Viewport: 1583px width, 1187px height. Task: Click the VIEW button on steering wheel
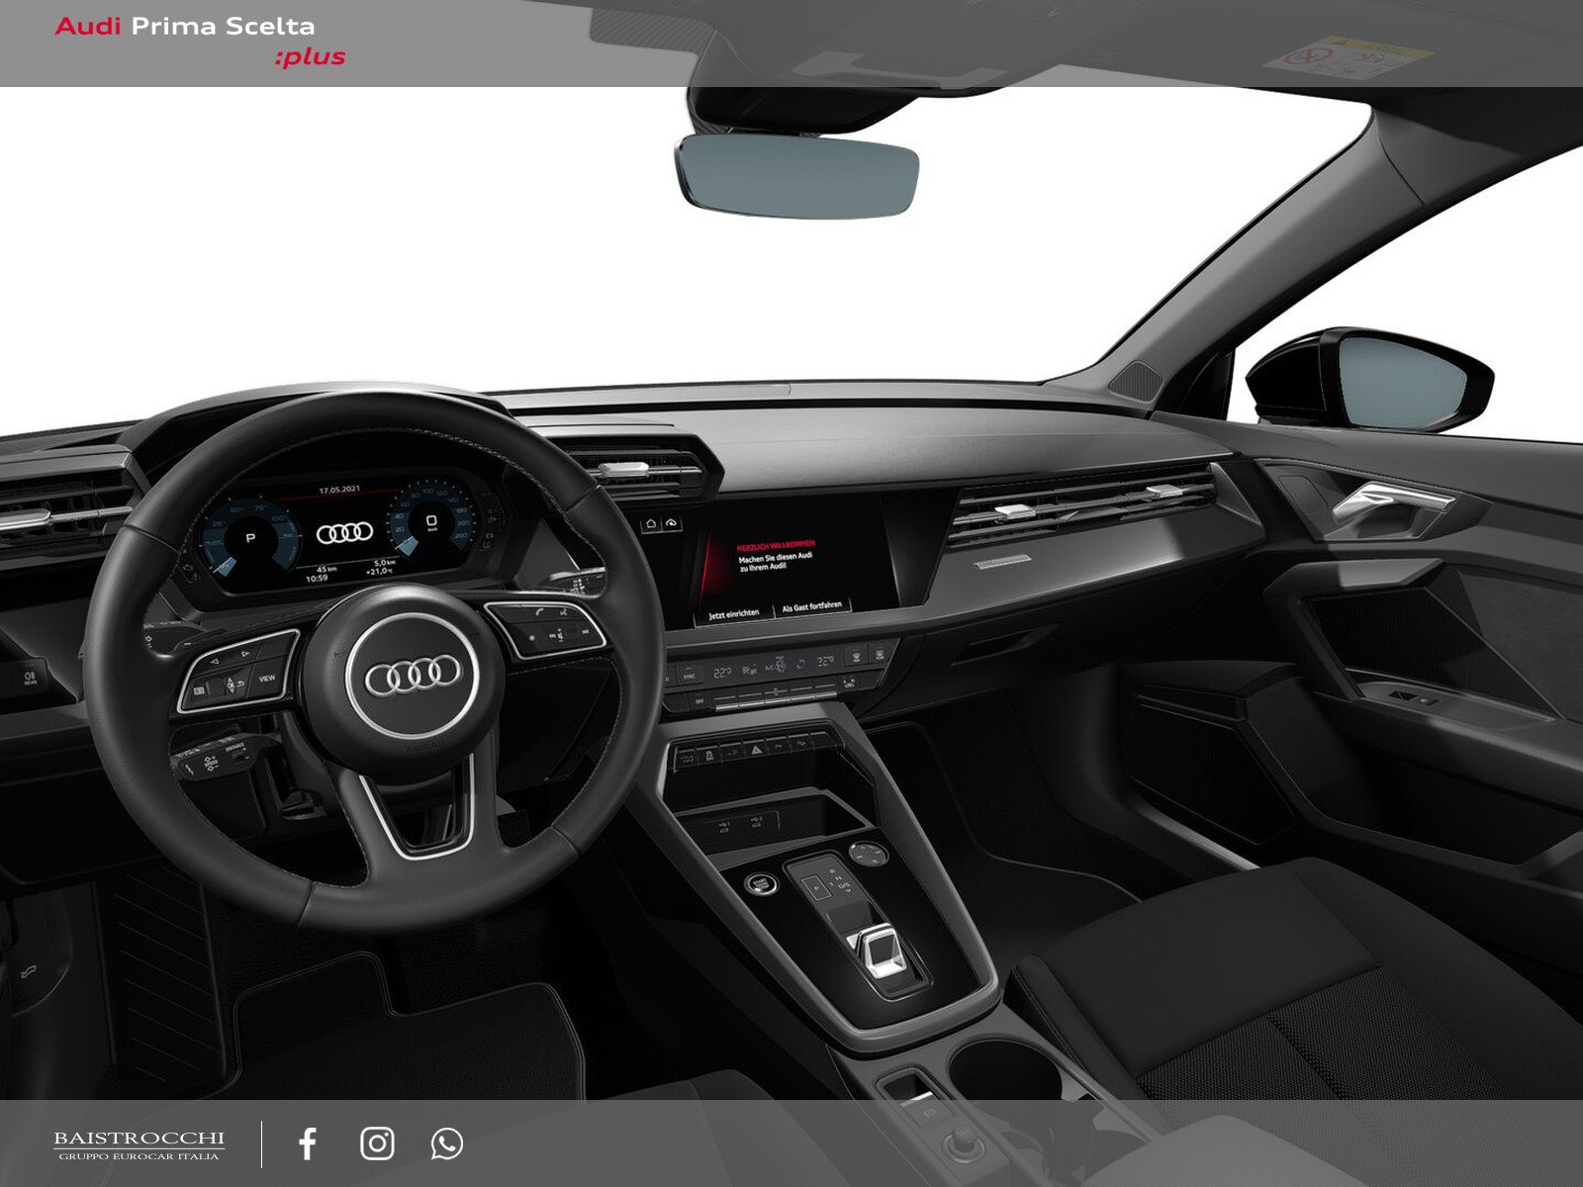tap(267, 679)
